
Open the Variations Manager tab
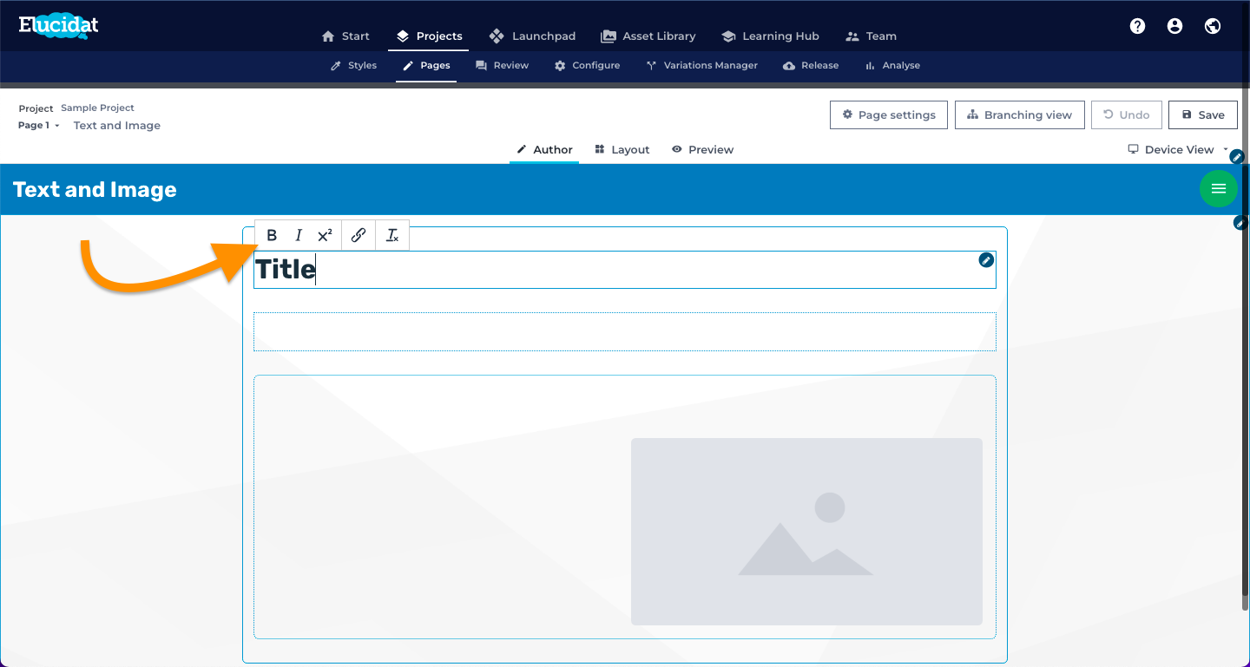tap(701, 65)
